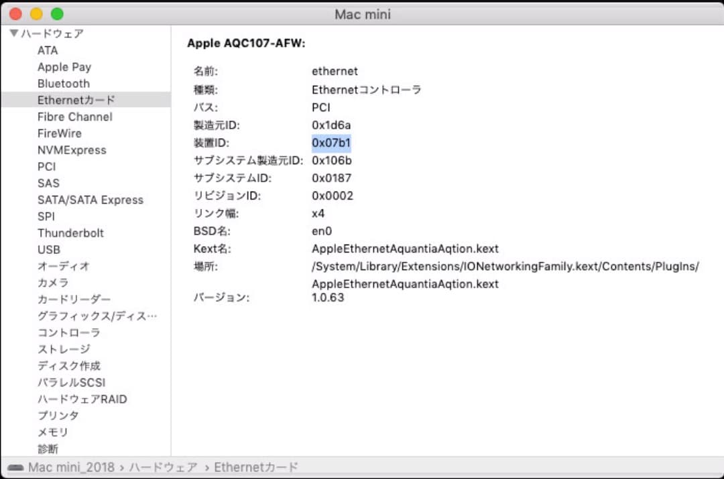
Task: Open FireWire details
Action: tap(60, 133)
